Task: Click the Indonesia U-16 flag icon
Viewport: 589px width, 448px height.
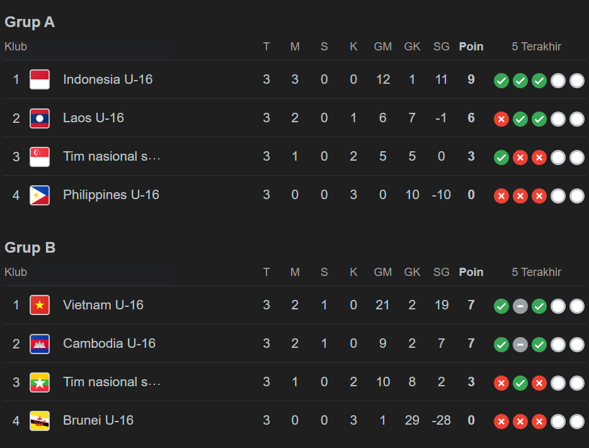Action: pyautogui.click(x=40, y=80)
